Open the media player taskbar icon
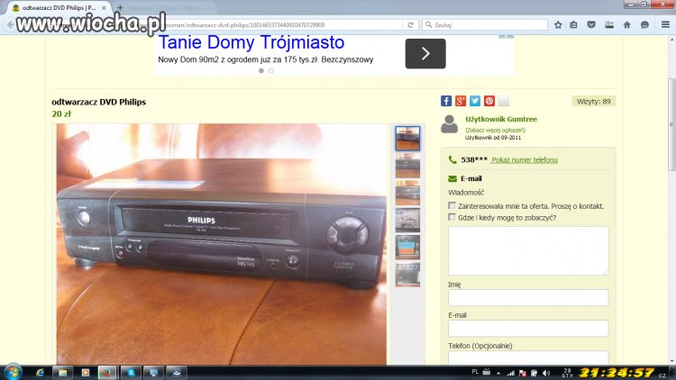Screen dimensions: 676x380 click(85, 372)
